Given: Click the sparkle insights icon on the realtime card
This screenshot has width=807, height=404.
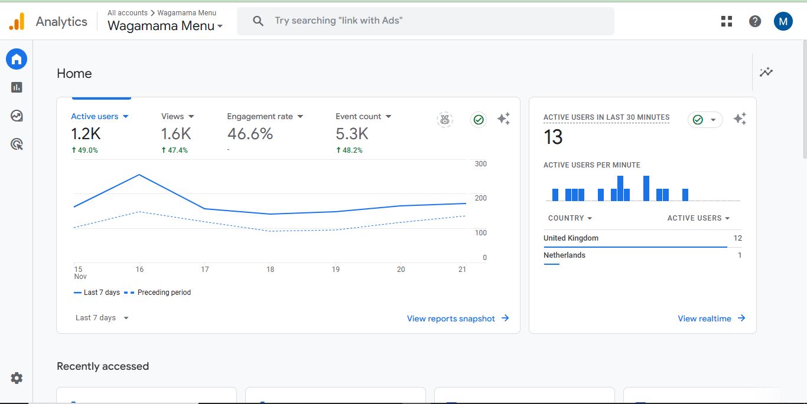Looking at the screenshot, I should pyautogui.click(x=740, y=119).
